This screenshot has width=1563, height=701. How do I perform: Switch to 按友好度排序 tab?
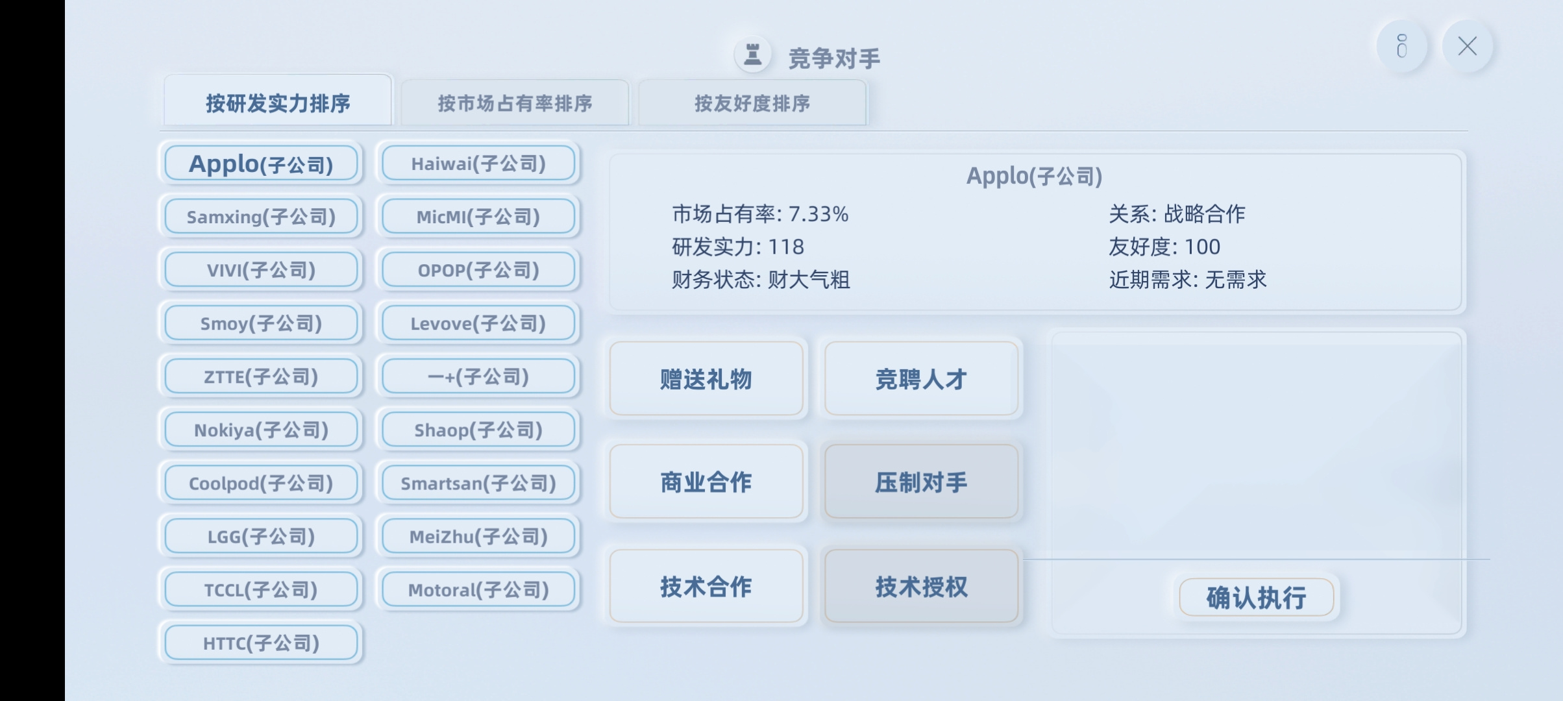click(752, 103)
